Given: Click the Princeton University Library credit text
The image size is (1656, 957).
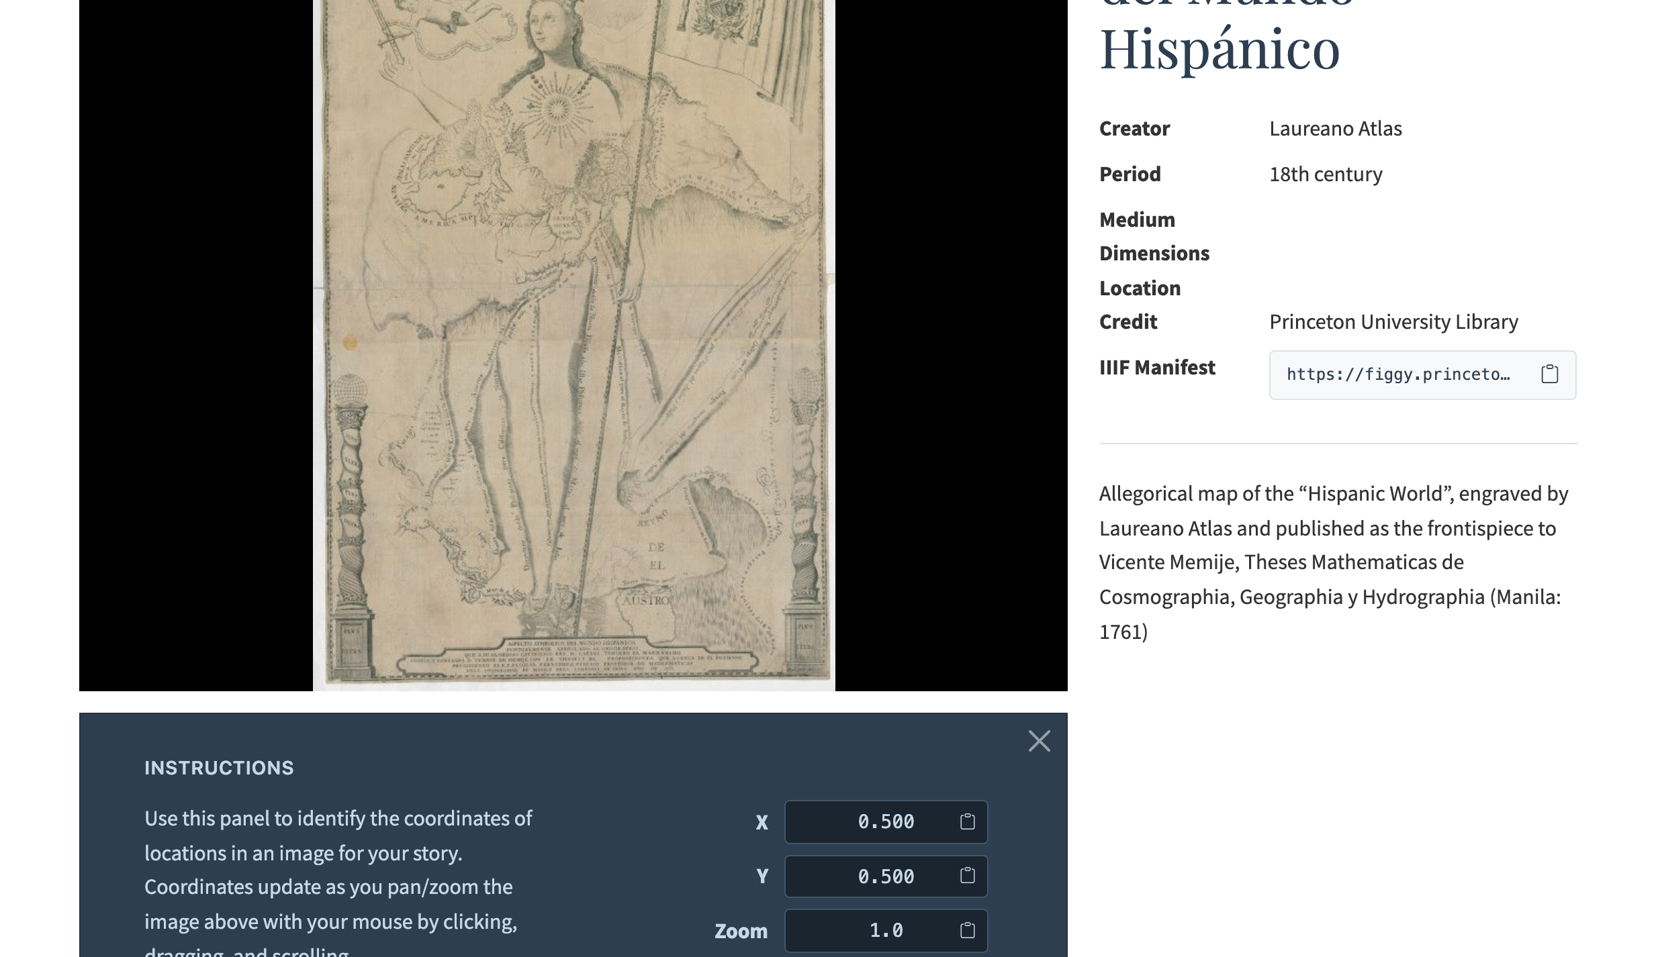Looking at the screenshot, I should 1393,322.
